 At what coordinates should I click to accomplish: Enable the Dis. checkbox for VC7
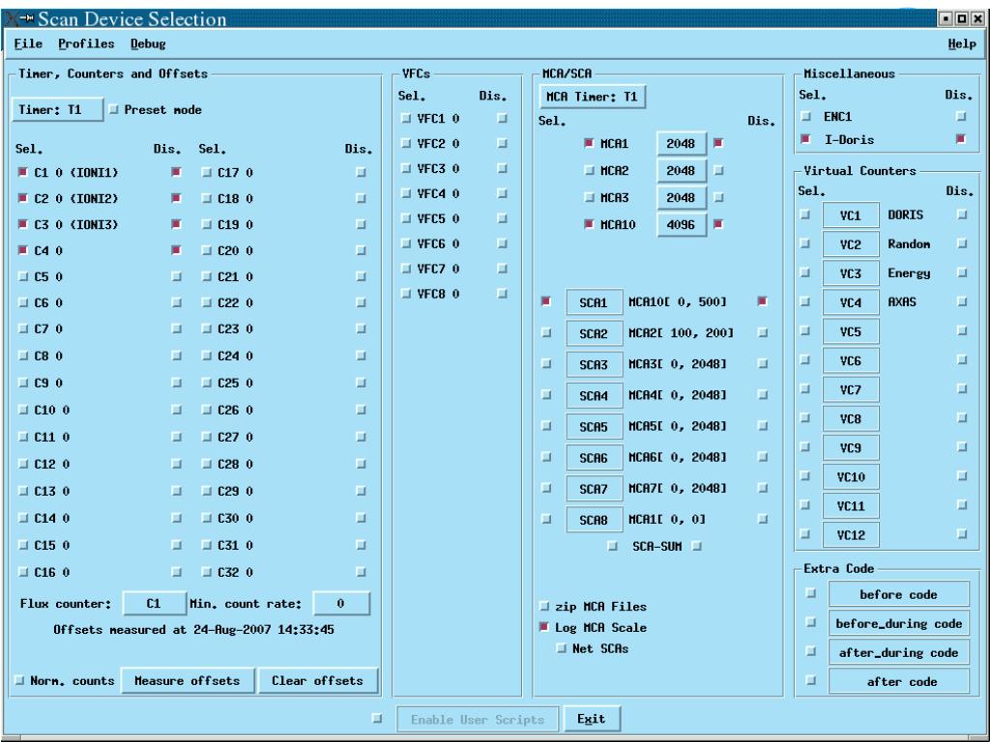962,388
